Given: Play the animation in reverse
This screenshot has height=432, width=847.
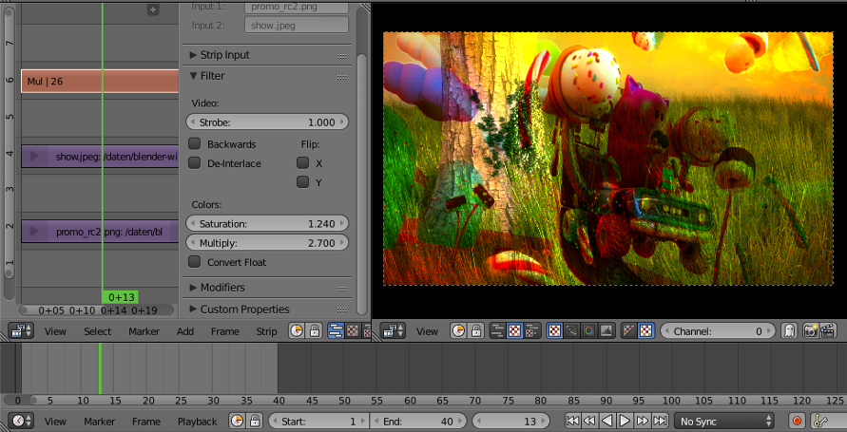Looking at the screenshot, I should tap(607, 422).
